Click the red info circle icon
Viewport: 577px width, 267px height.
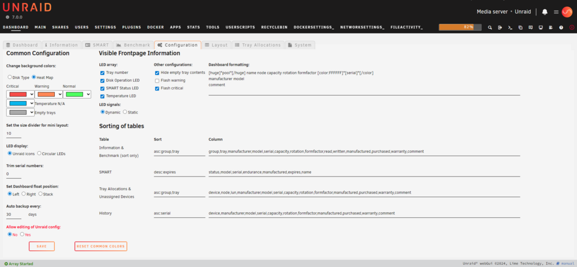tap(571, 27)
